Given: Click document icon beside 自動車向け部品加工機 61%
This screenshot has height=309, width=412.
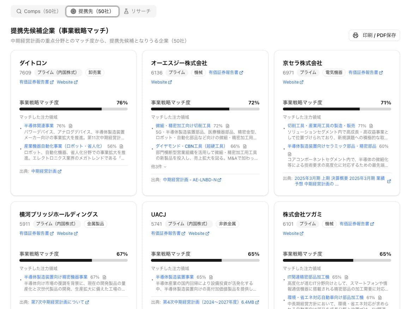Looking at the screenshot, I should 380,297.
